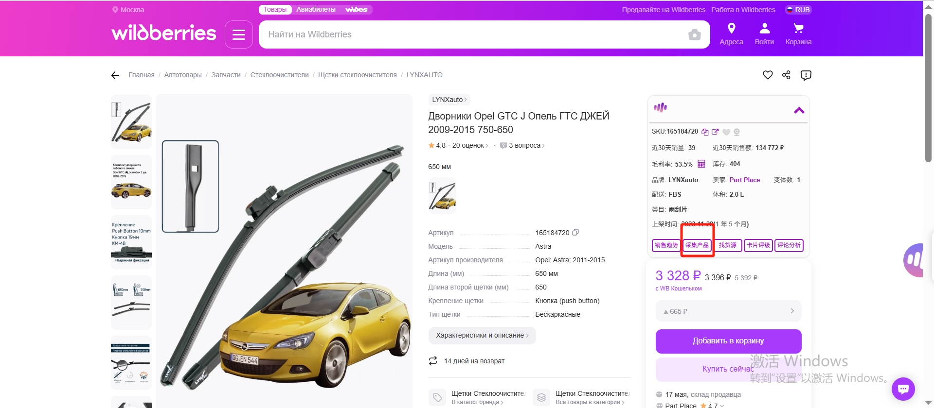Viewport: 934px width, 408px height.
Task: Click 找货源 find source button
Action: pyautogui.click(x=727, y=245)
